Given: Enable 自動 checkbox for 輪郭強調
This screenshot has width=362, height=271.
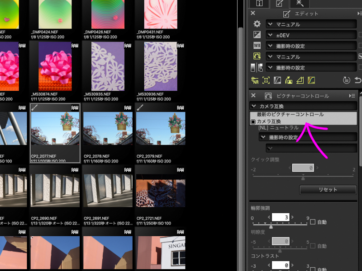Looking at the screenshot, I should [x=313, y=222].
